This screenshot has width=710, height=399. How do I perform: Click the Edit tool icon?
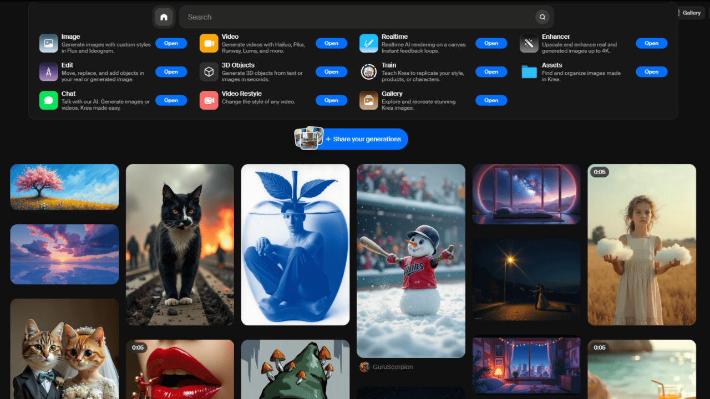point(48,71)
